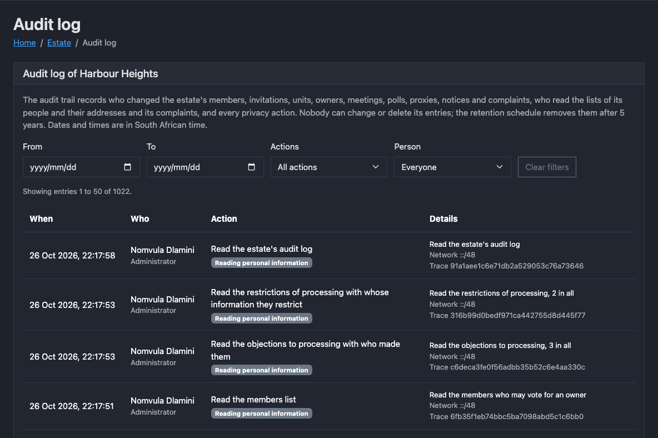Click Nomvula Dlamini in the members list row

[x=162, y=401]
